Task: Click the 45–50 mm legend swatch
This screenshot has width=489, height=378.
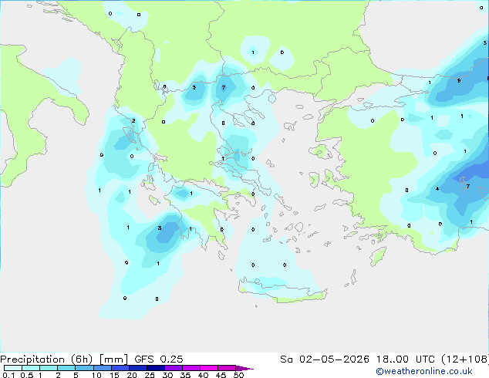Action: coord(227,368)
